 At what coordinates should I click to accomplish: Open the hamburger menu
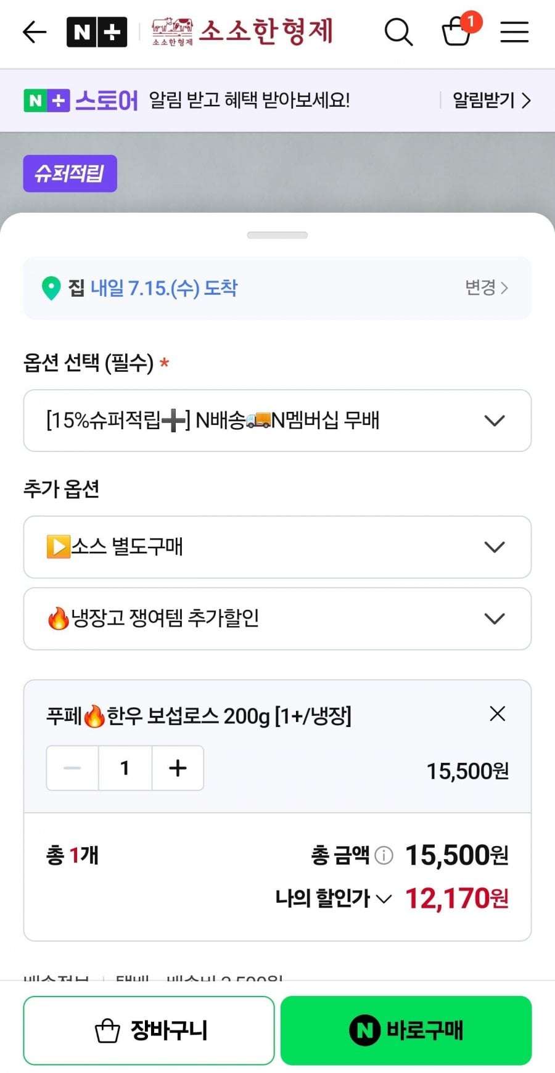pyautogui.click(x=514, y=32)
